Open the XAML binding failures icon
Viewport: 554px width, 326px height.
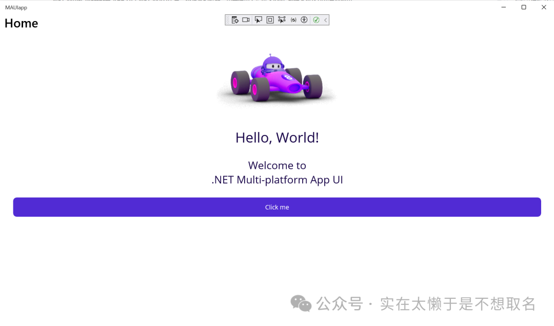click(x=293, y=20)
